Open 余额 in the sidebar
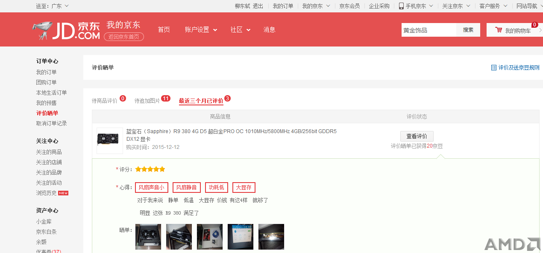This screenshot has width=543, height=253. click(x=41, y=242)
